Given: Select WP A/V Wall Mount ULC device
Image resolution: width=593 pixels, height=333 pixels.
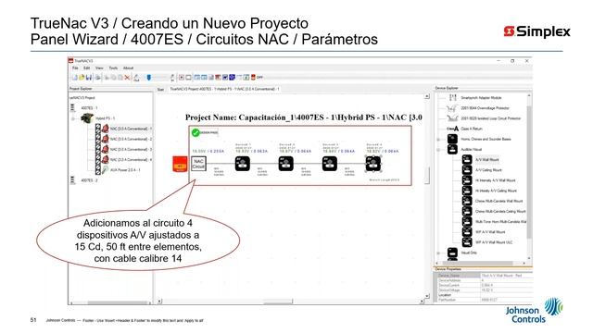Looking at the screenshot, I should pos(494,242).
